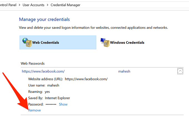Click the User name: mahesh detail line
The height and width of the screenshot is (122, 189).
tap(44, 85)
